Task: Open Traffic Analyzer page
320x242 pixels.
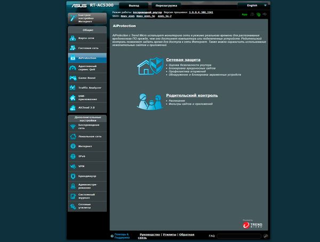Action: [x=87, y=88]
